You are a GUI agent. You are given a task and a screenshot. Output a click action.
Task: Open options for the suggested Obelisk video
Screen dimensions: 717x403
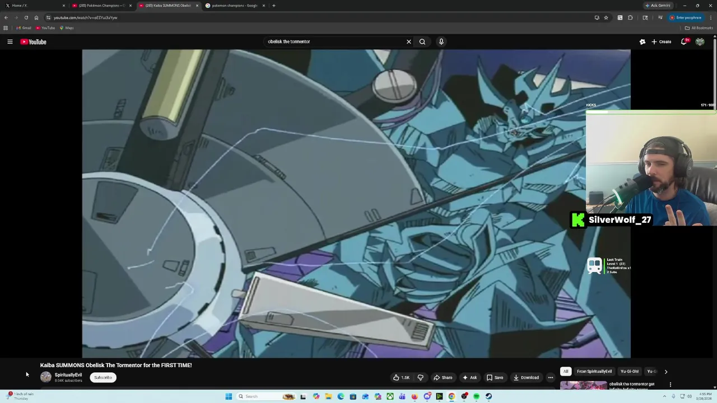671,385
